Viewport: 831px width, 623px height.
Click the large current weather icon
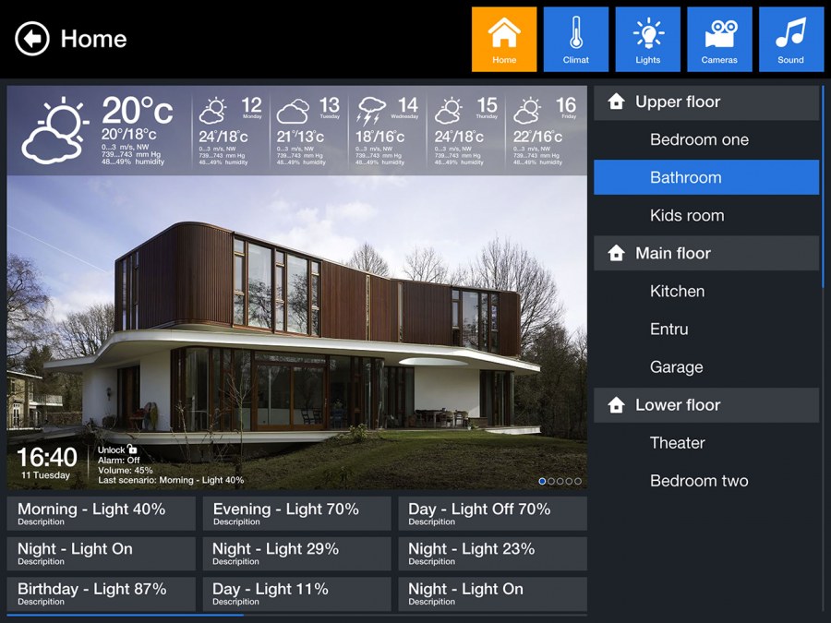click(x=54, y=130)
